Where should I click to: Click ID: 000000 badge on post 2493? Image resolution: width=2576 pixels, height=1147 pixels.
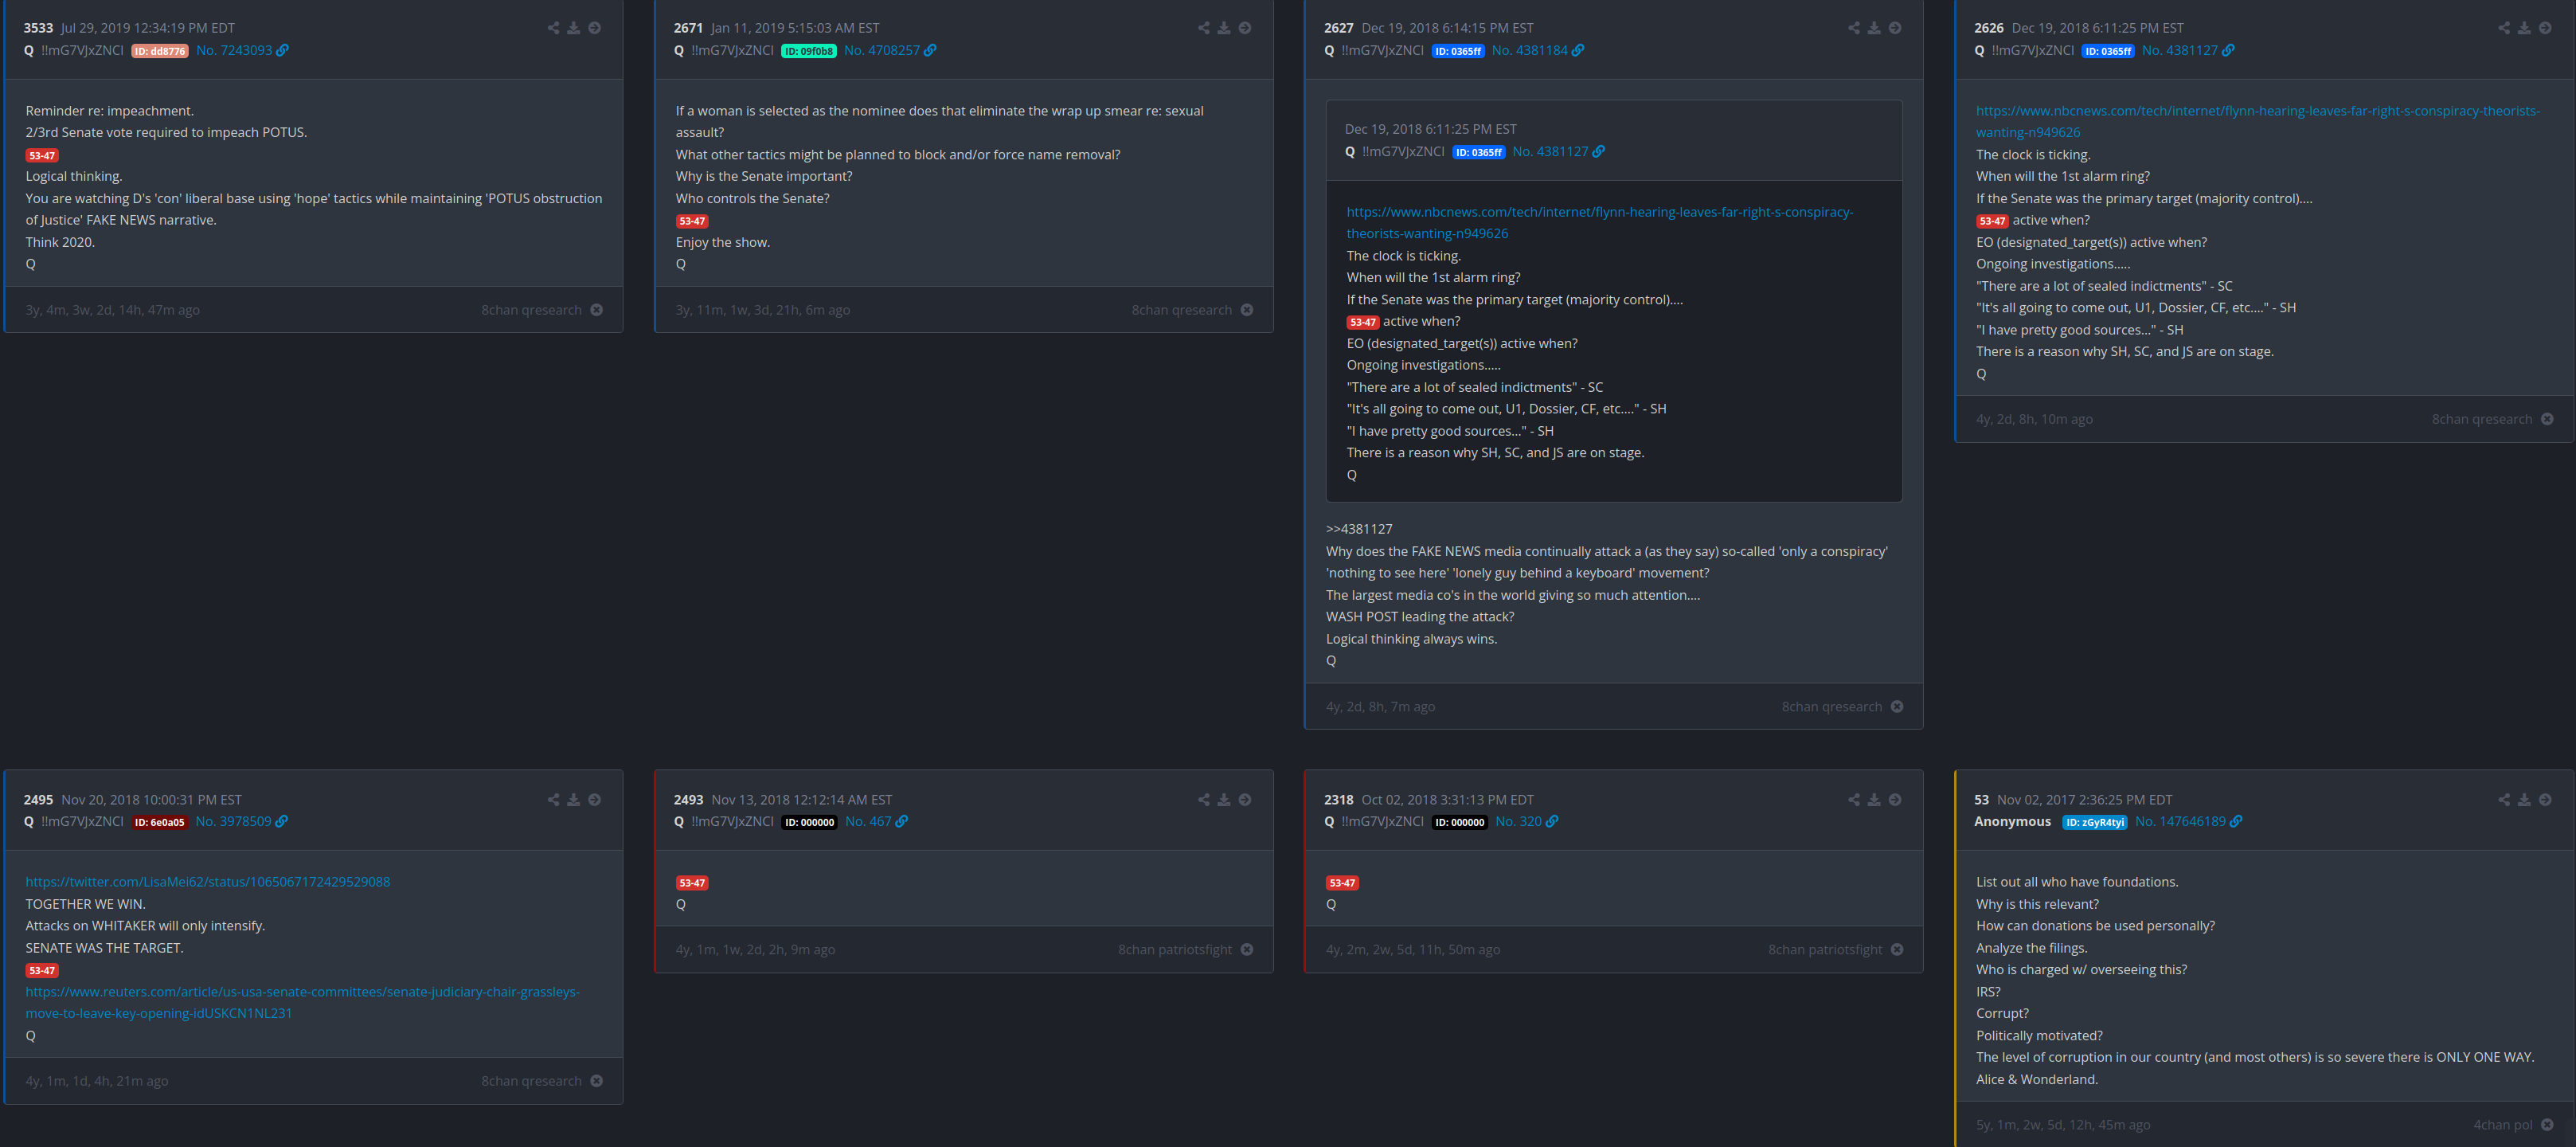[x=809, y=822]
